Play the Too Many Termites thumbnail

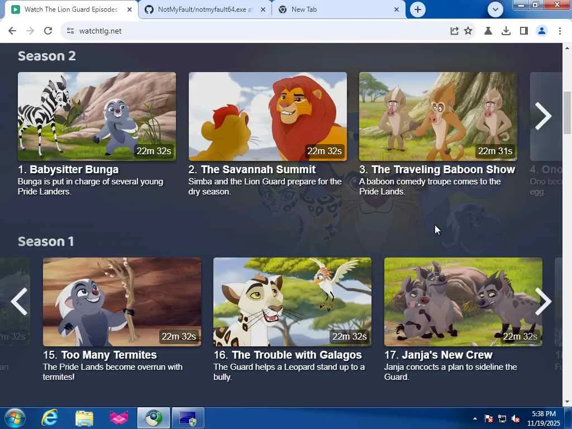(122, 302)
